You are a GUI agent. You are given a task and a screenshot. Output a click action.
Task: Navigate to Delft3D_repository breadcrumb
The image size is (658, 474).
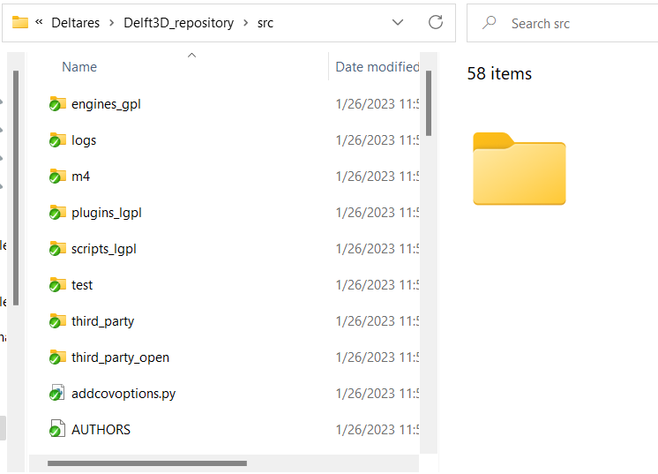coord(179,24)
